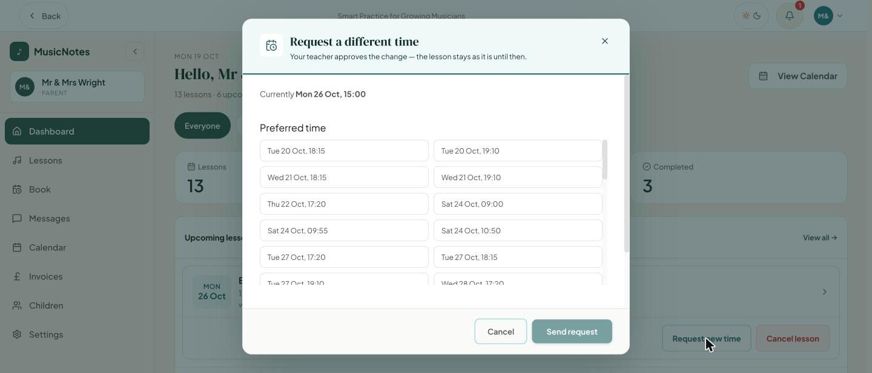Screen dimensions: 872x373
Task: Open Lessons in the sidebar
Action: 77,160
